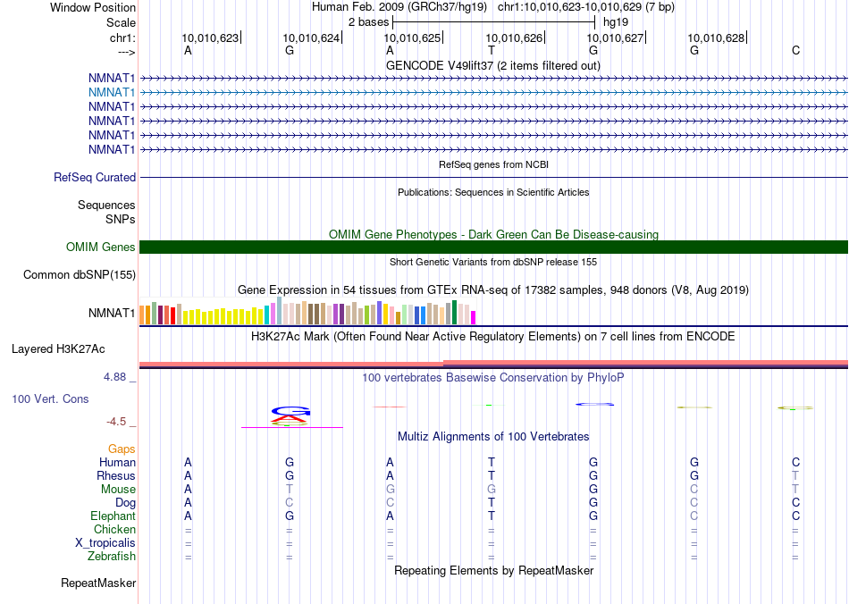The width and height of the screenshot is (849, 604).
Task: Click the Rhesus species label
Action: [116, 475]
